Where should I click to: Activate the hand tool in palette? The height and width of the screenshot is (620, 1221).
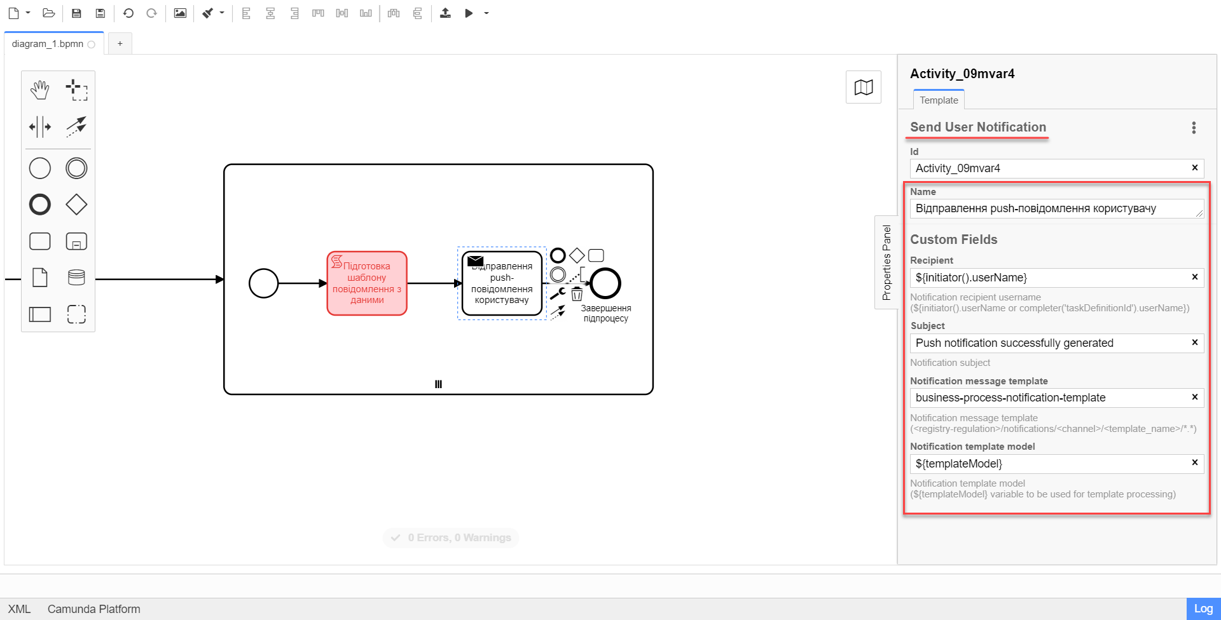(x=40, y=90)
